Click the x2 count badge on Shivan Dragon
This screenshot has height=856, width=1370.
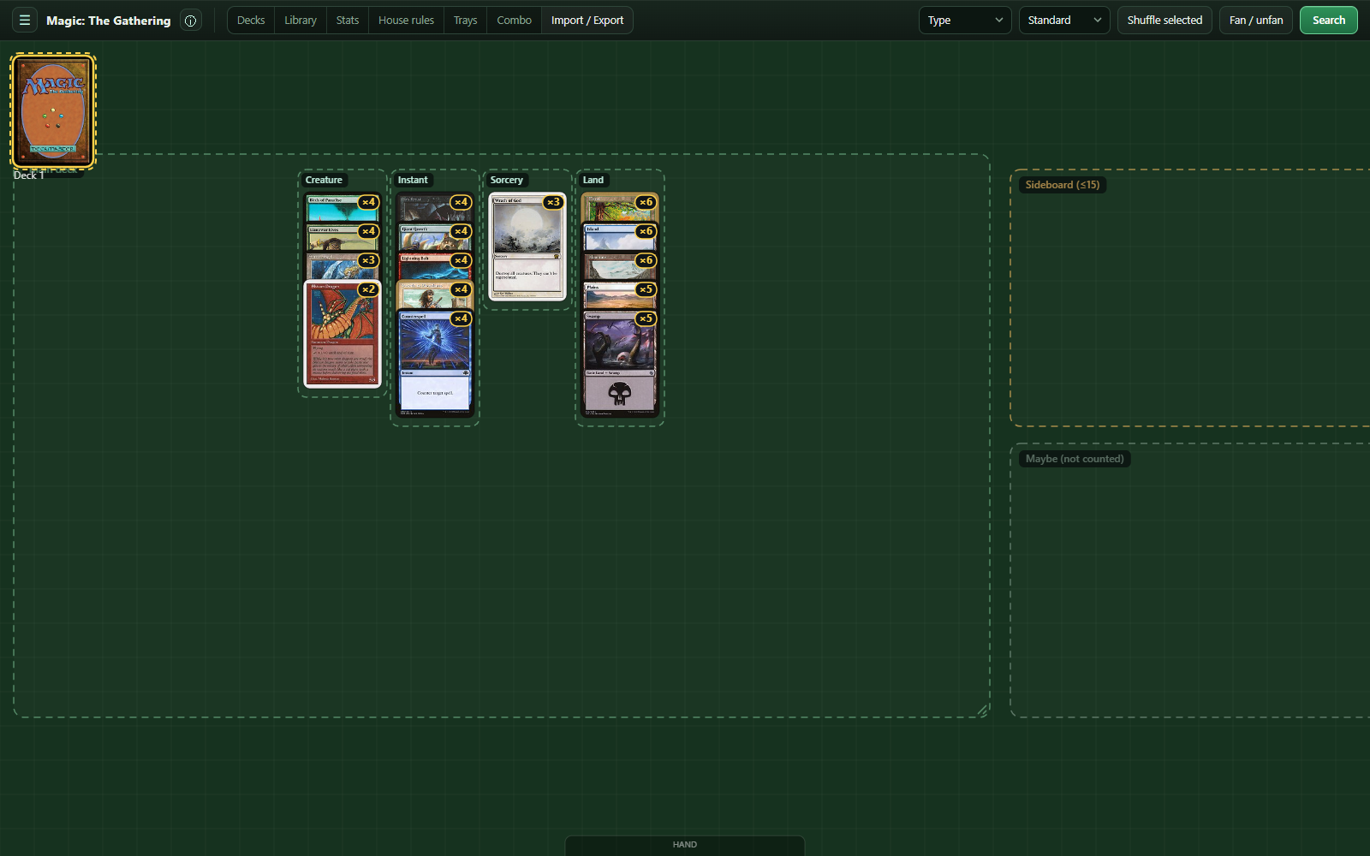(368, 289)
